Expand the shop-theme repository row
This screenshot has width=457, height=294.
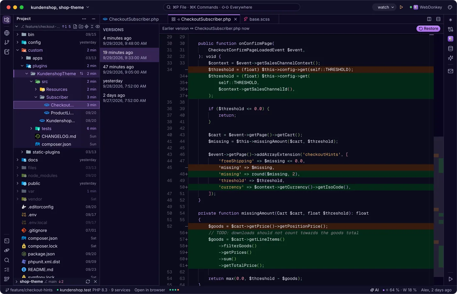pyautogui.click(x=17, y=282)
